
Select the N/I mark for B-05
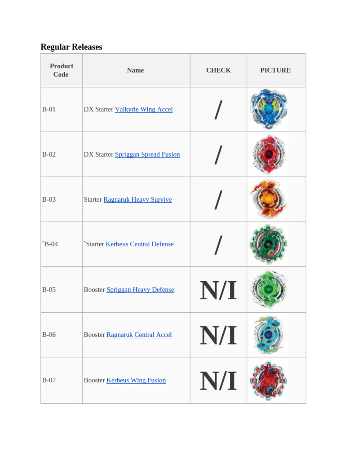pos(218,290)
